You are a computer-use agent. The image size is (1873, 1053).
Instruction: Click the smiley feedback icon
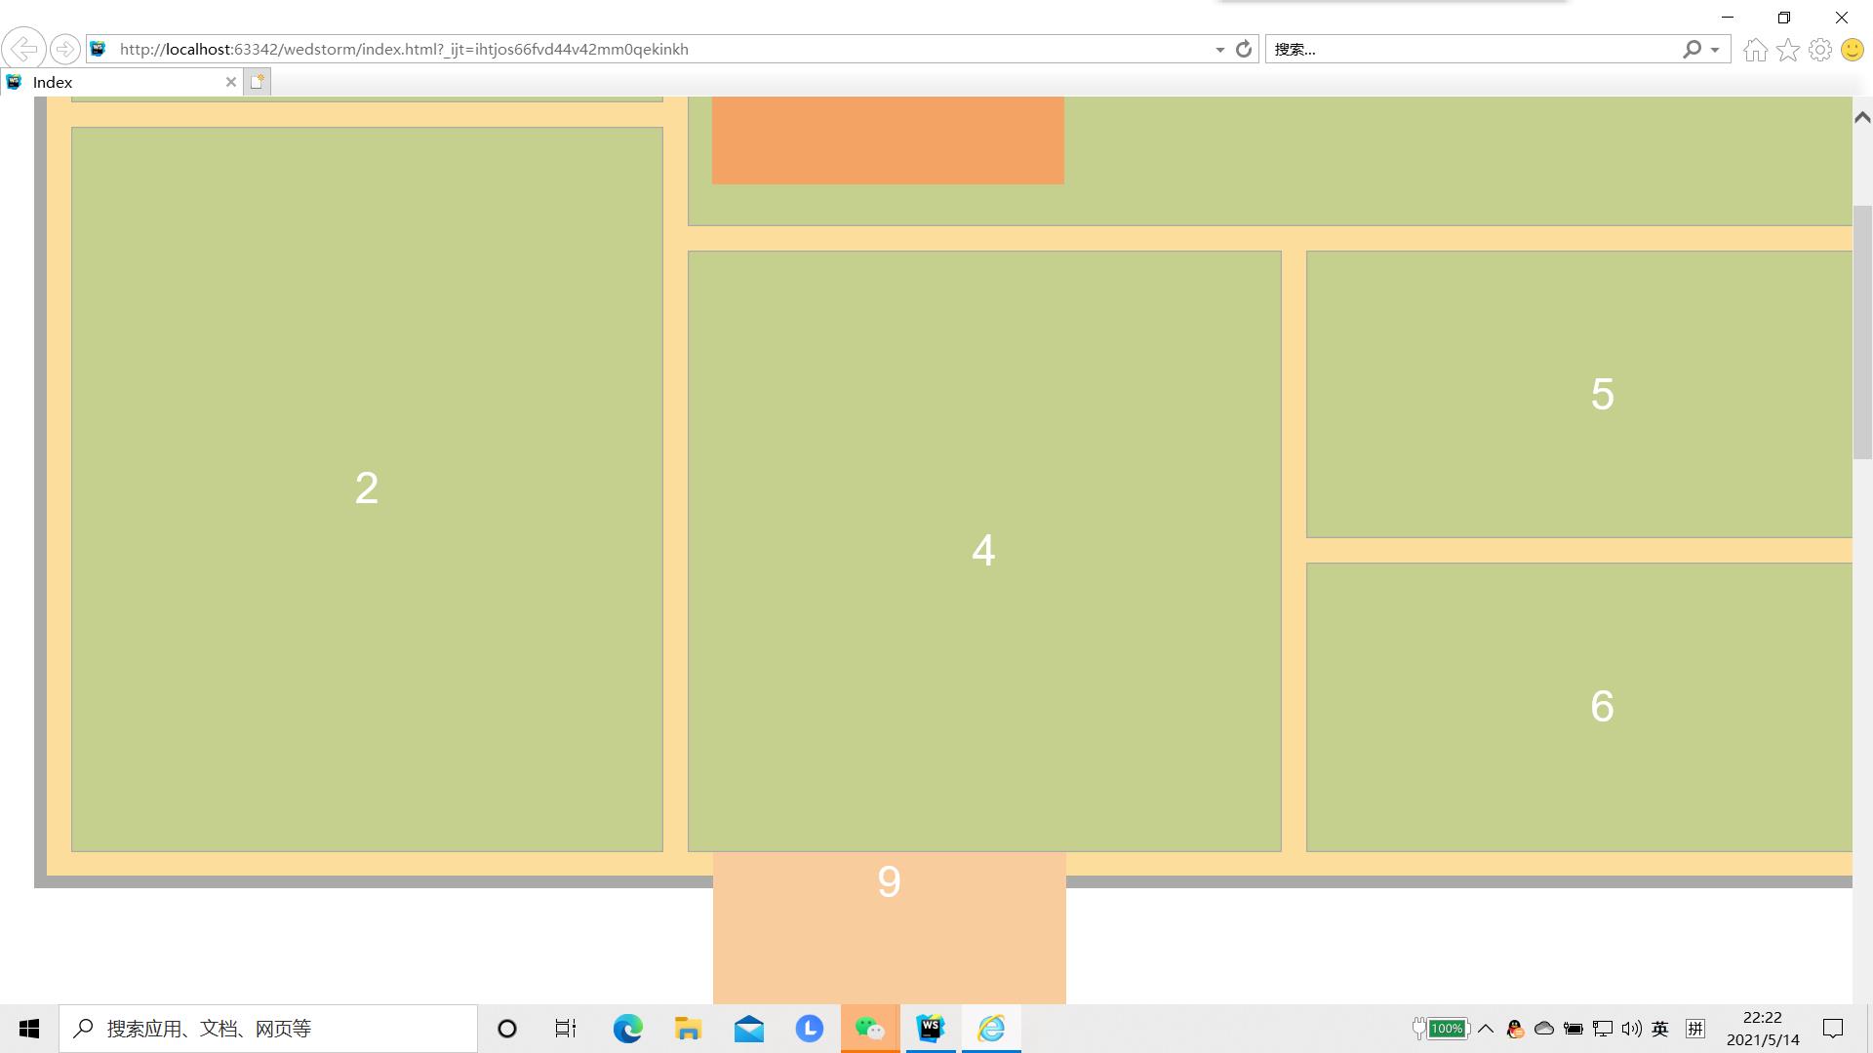(1853, 50)
